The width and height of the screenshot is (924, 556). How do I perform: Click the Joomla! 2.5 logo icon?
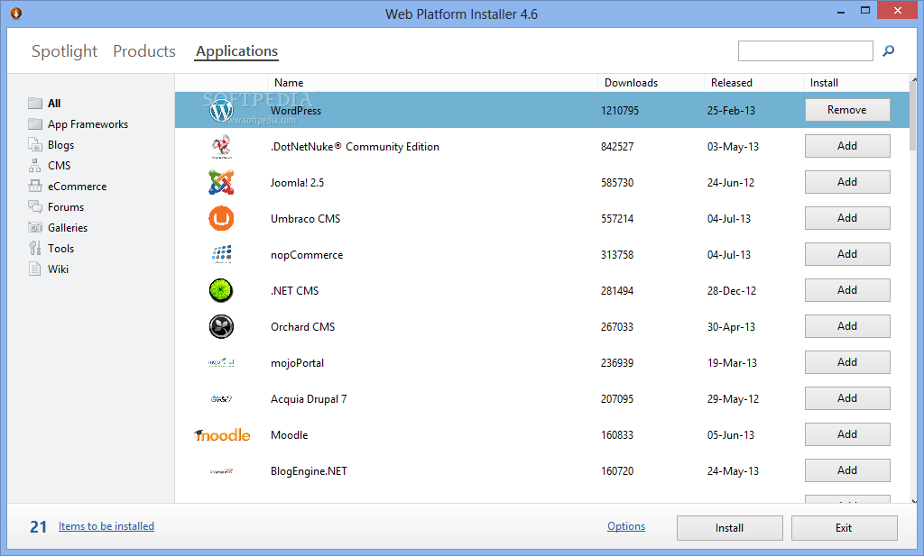click(x=222, y=182)
